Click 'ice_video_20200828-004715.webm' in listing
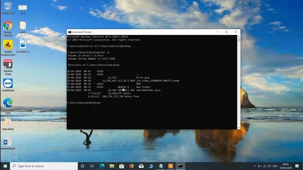Screen dimensions: 303x170 coord(158,81)
